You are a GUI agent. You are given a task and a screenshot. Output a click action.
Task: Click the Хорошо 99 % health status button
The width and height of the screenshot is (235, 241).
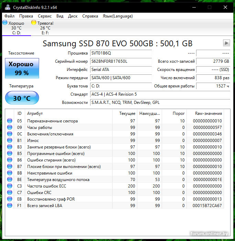pyautogui.click(x=22, y=68)
